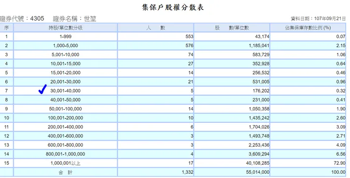Click the share amount 583,729
Image resolution: width=350 pixels, height=178 pixels.
[261, 55]
